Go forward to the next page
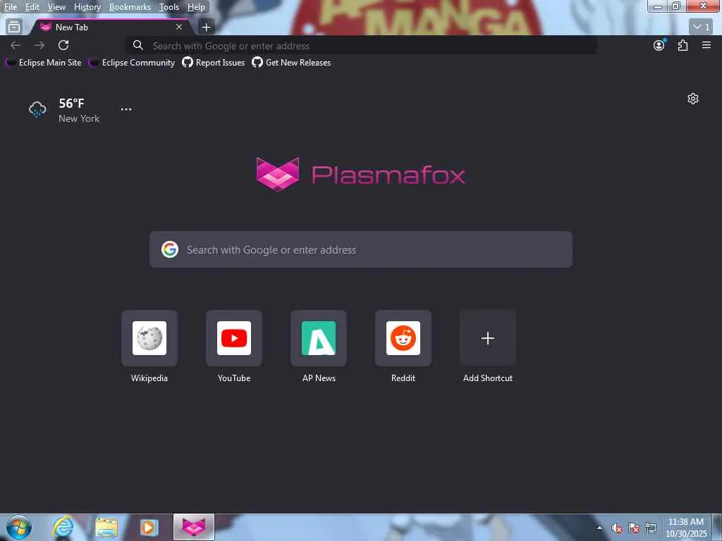This screenshot has width=722, height=541. [x=39, y=45]
